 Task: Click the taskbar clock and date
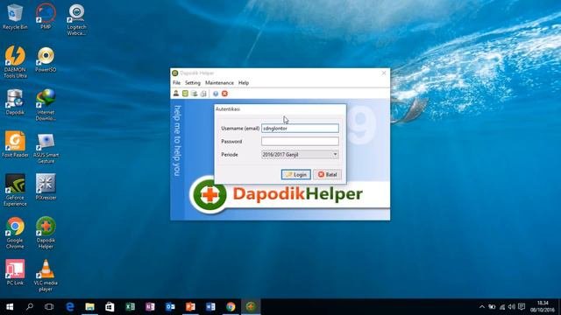(543, 307)
